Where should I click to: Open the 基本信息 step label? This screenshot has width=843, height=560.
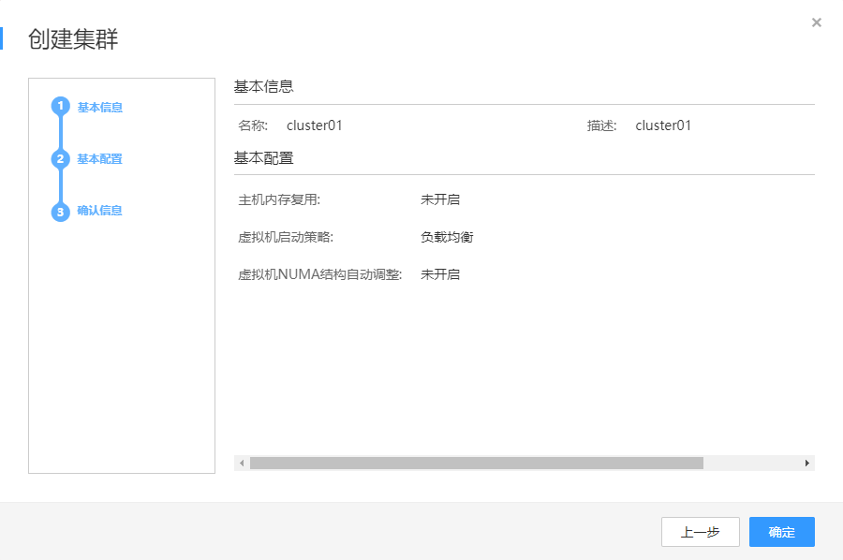pyautogui.click(x=100, y=108)
